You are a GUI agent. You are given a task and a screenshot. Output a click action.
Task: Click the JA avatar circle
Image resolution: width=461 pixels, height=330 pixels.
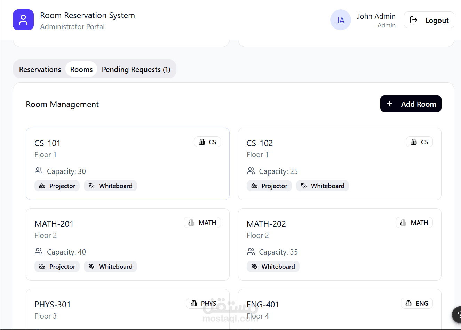click(340, 20)
